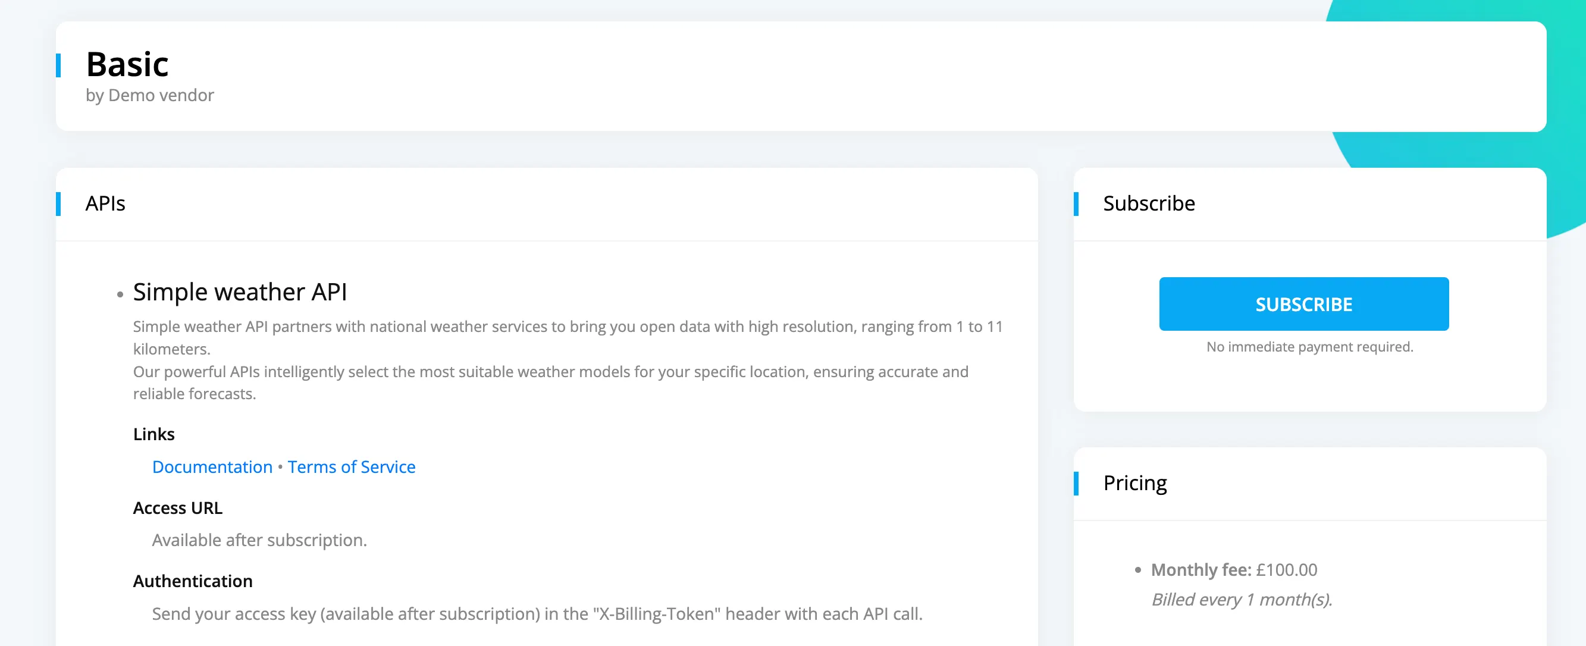Screen dimensions: 1586x646
Task: Click the weather API description paragraph
Action: point(568,360)
